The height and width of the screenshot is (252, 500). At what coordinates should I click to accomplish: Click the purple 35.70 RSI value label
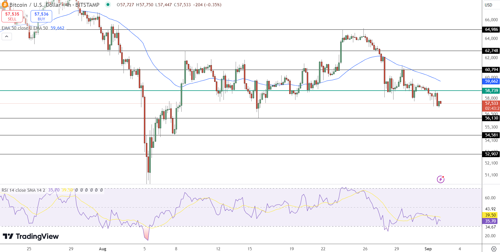coord(490,221)
